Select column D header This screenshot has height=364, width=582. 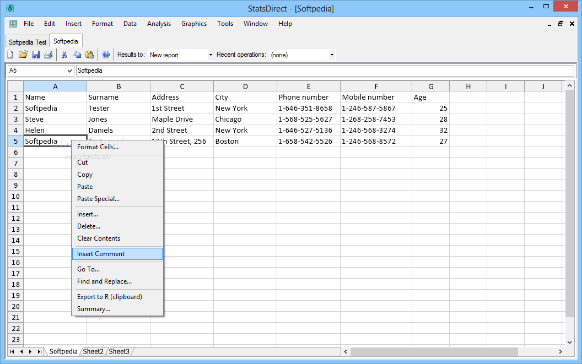pos(245,86)
